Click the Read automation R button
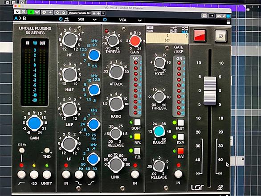This screenshot has height=196, width=261. pos(31,12)
